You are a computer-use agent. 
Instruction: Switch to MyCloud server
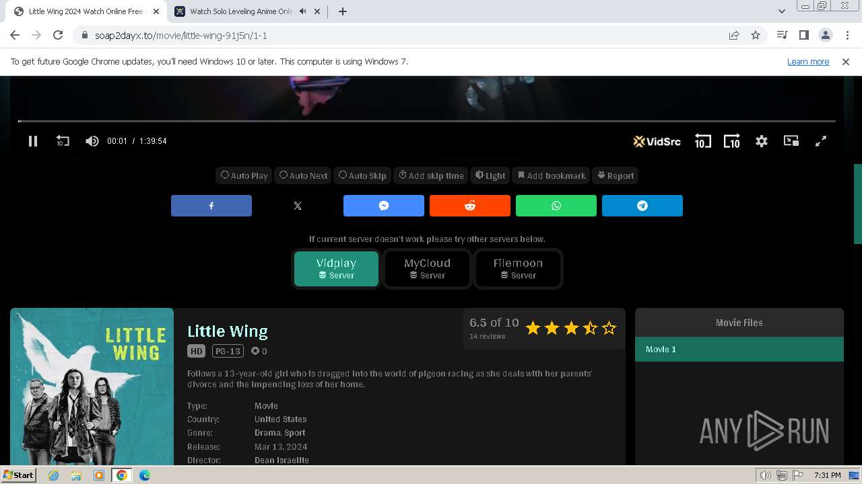(x=427, y=269)
